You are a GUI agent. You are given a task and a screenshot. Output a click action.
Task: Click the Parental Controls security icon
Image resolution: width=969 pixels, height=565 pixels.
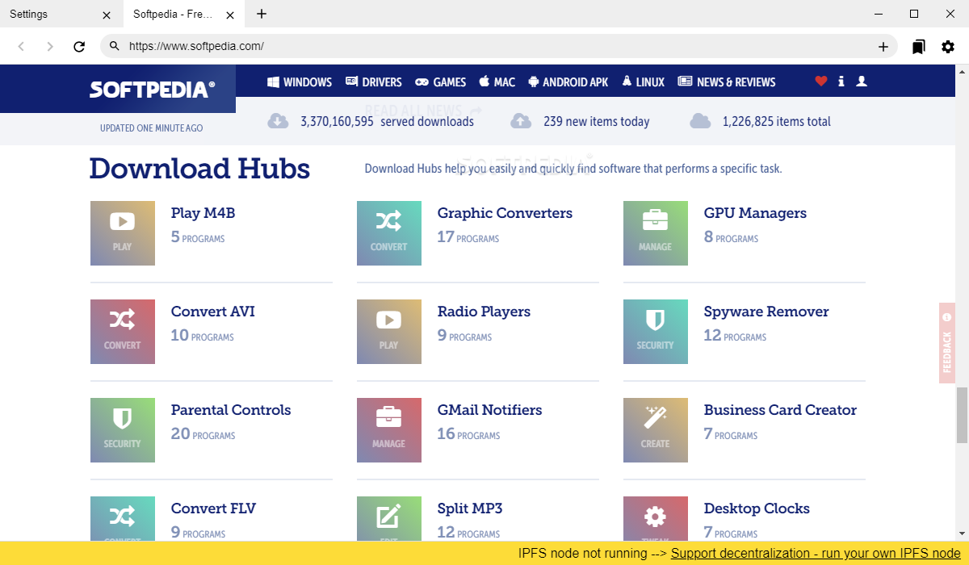point(123,430)
